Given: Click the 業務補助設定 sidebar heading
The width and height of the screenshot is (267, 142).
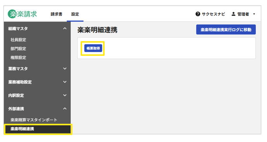Looking at the screenshot, I should pos(20,82).
